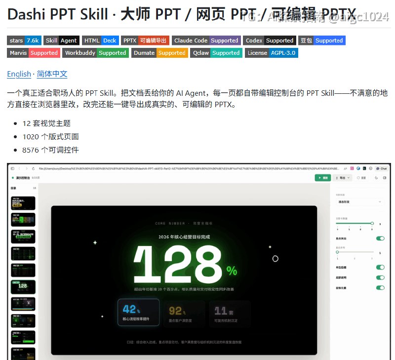Click the '12 套视觉主题' bullet text
Image resolution: width=395 pixels, height=360 pixels.
[x=46, y=123]
